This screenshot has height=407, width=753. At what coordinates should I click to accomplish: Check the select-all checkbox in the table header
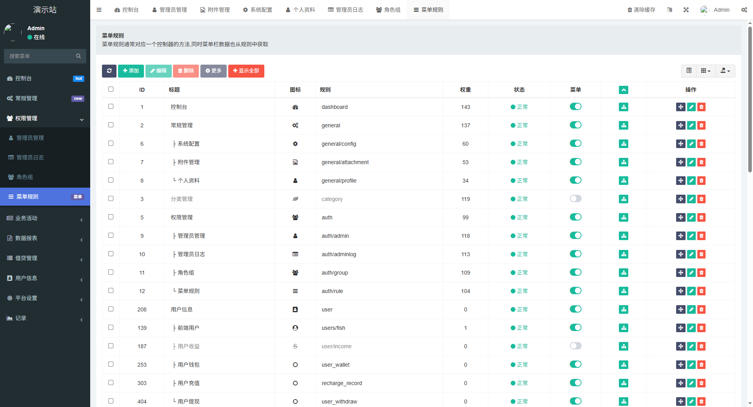111,89
